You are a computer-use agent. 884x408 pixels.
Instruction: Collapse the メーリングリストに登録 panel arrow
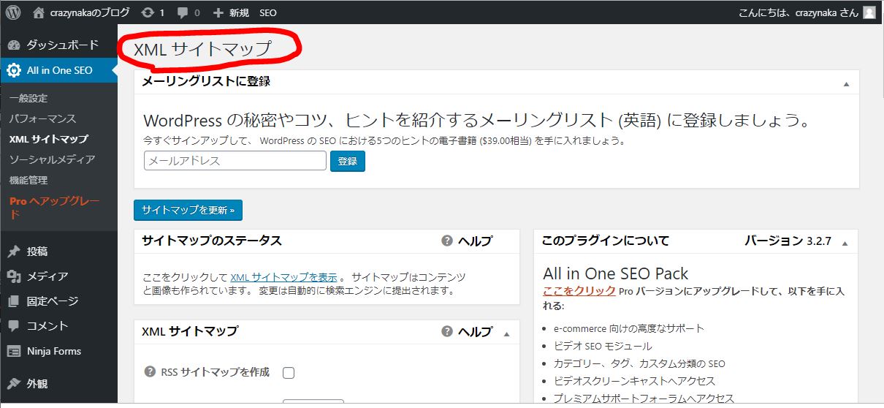(846, 84)
